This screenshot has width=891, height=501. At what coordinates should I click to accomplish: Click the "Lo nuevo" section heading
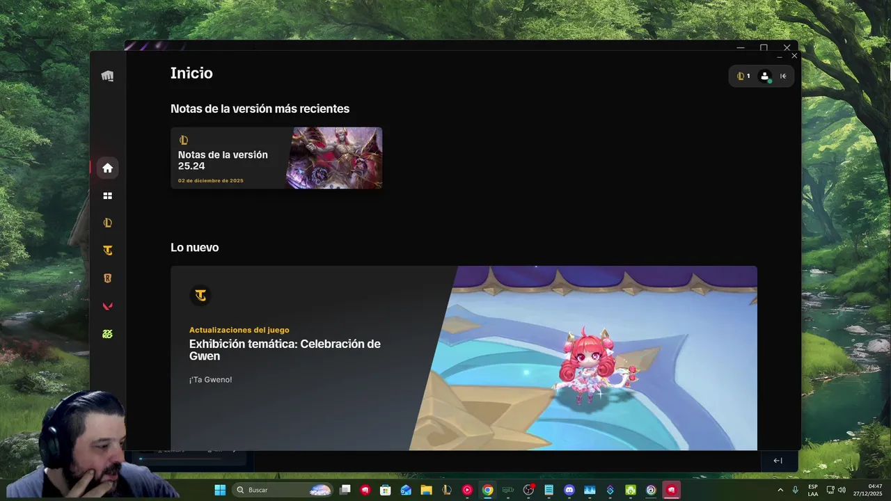click(x=195, y=248)
